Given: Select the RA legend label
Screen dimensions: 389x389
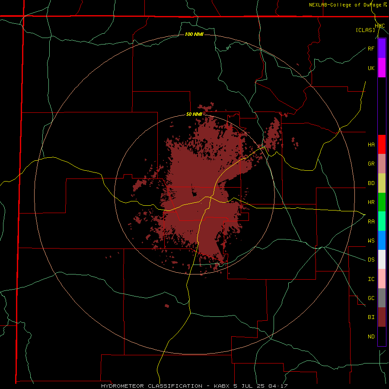Looking at the screenshot, I should (371, 222).
